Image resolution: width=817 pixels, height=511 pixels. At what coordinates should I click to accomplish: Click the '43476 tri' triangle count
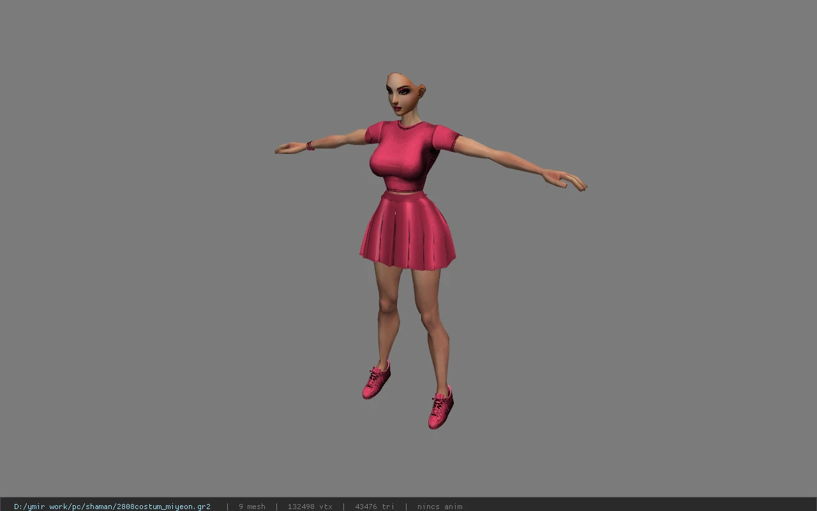click(x=375, y=507)
